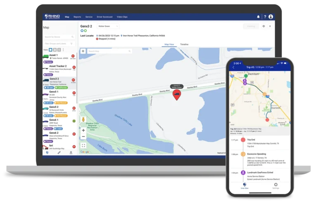Zoom in on the map
The width and height of the screenshot is (317, 202).
pyautogui.click(x=83, y=130)
